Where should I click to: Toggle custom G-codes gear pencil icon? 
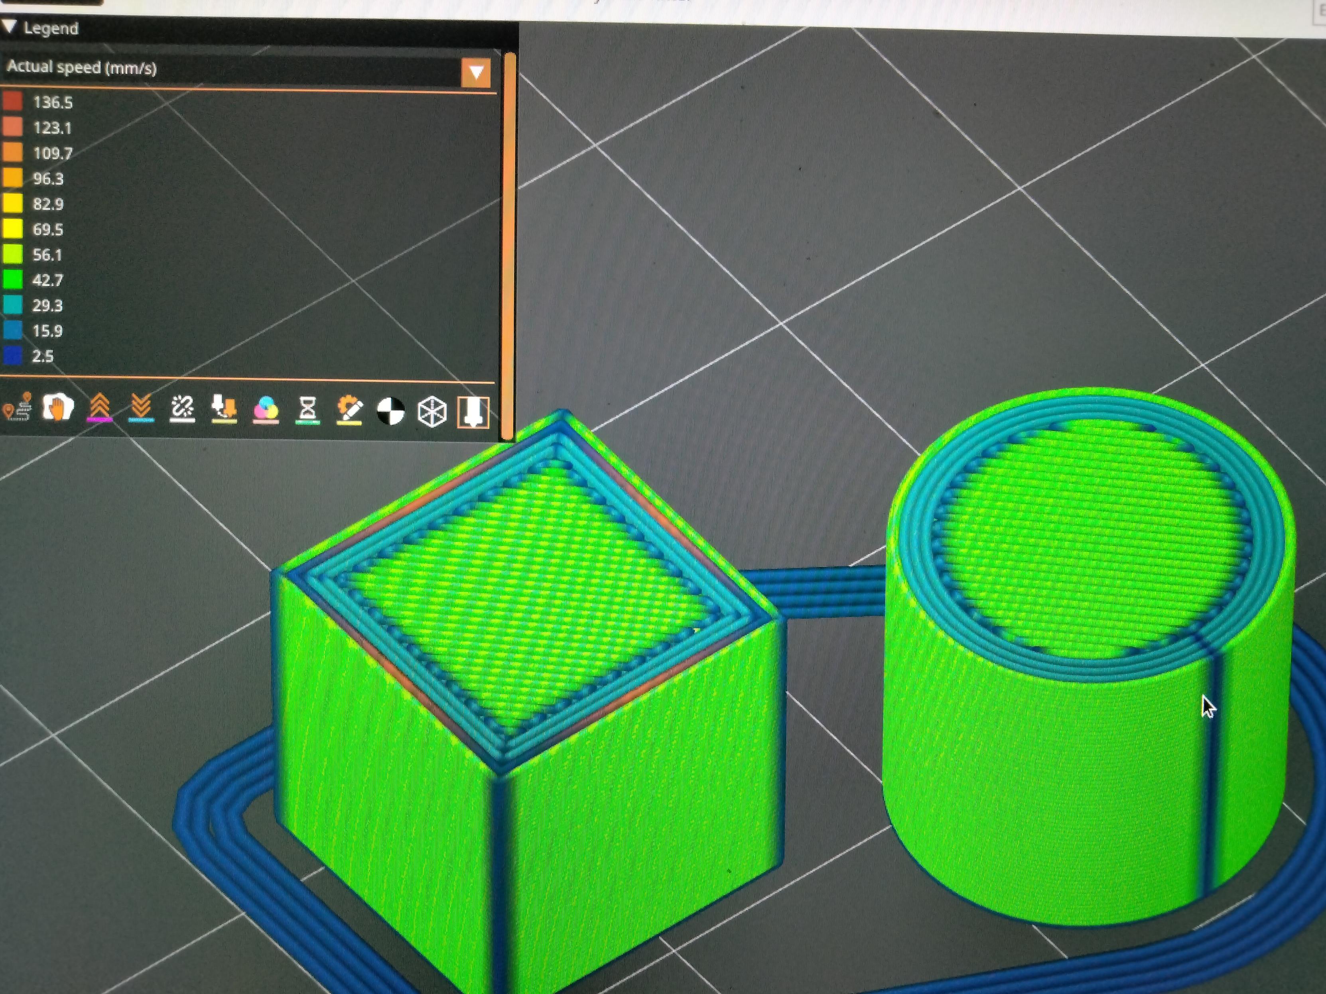point(349,411)
